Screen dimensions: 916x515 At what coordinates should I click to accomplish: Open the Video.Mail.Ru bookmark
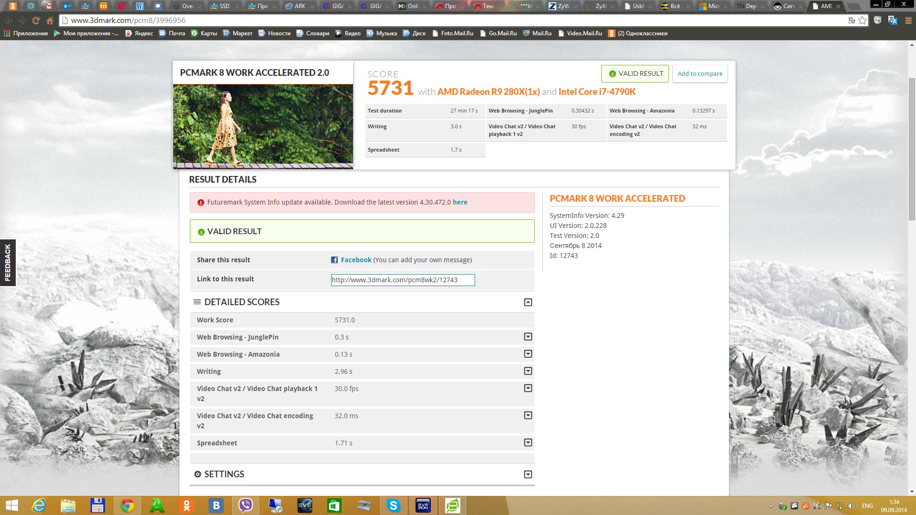[x=580, y=33]
